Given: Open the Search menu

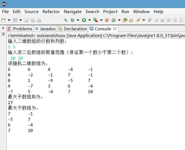Looking at the screenshot, I should pyautogui.click(x=92, y=12).
